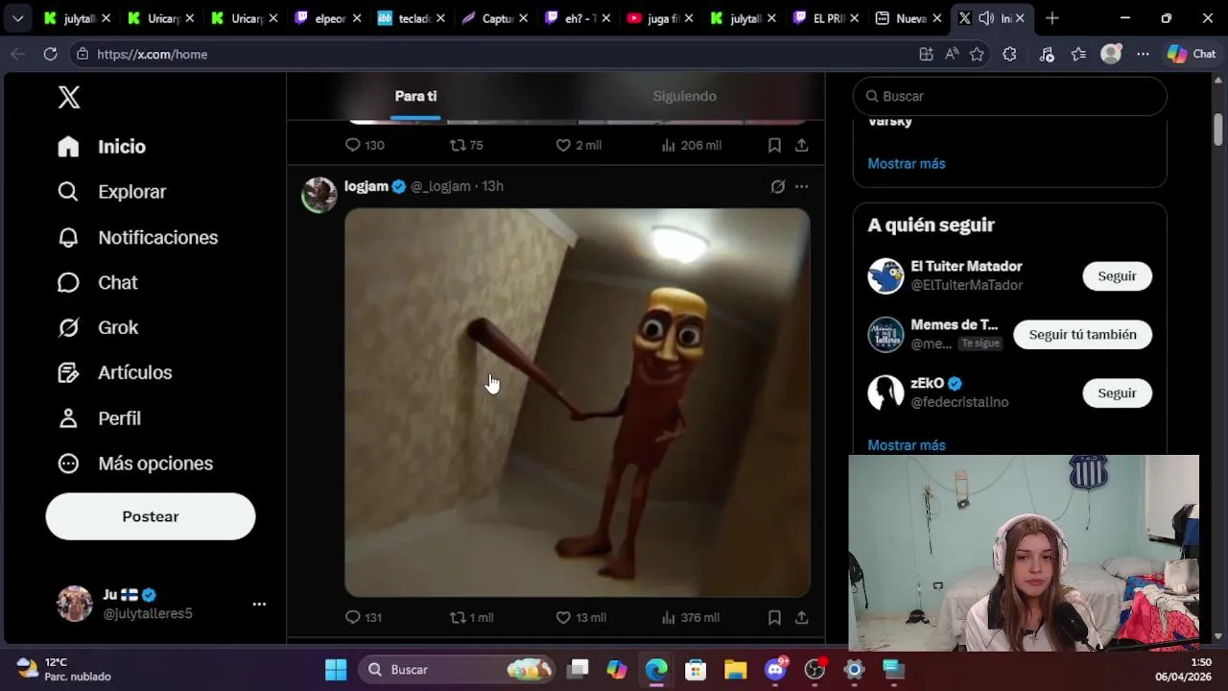Reload the page
1228x691 pixels.
pyautogui.click(x=50, y=54)
